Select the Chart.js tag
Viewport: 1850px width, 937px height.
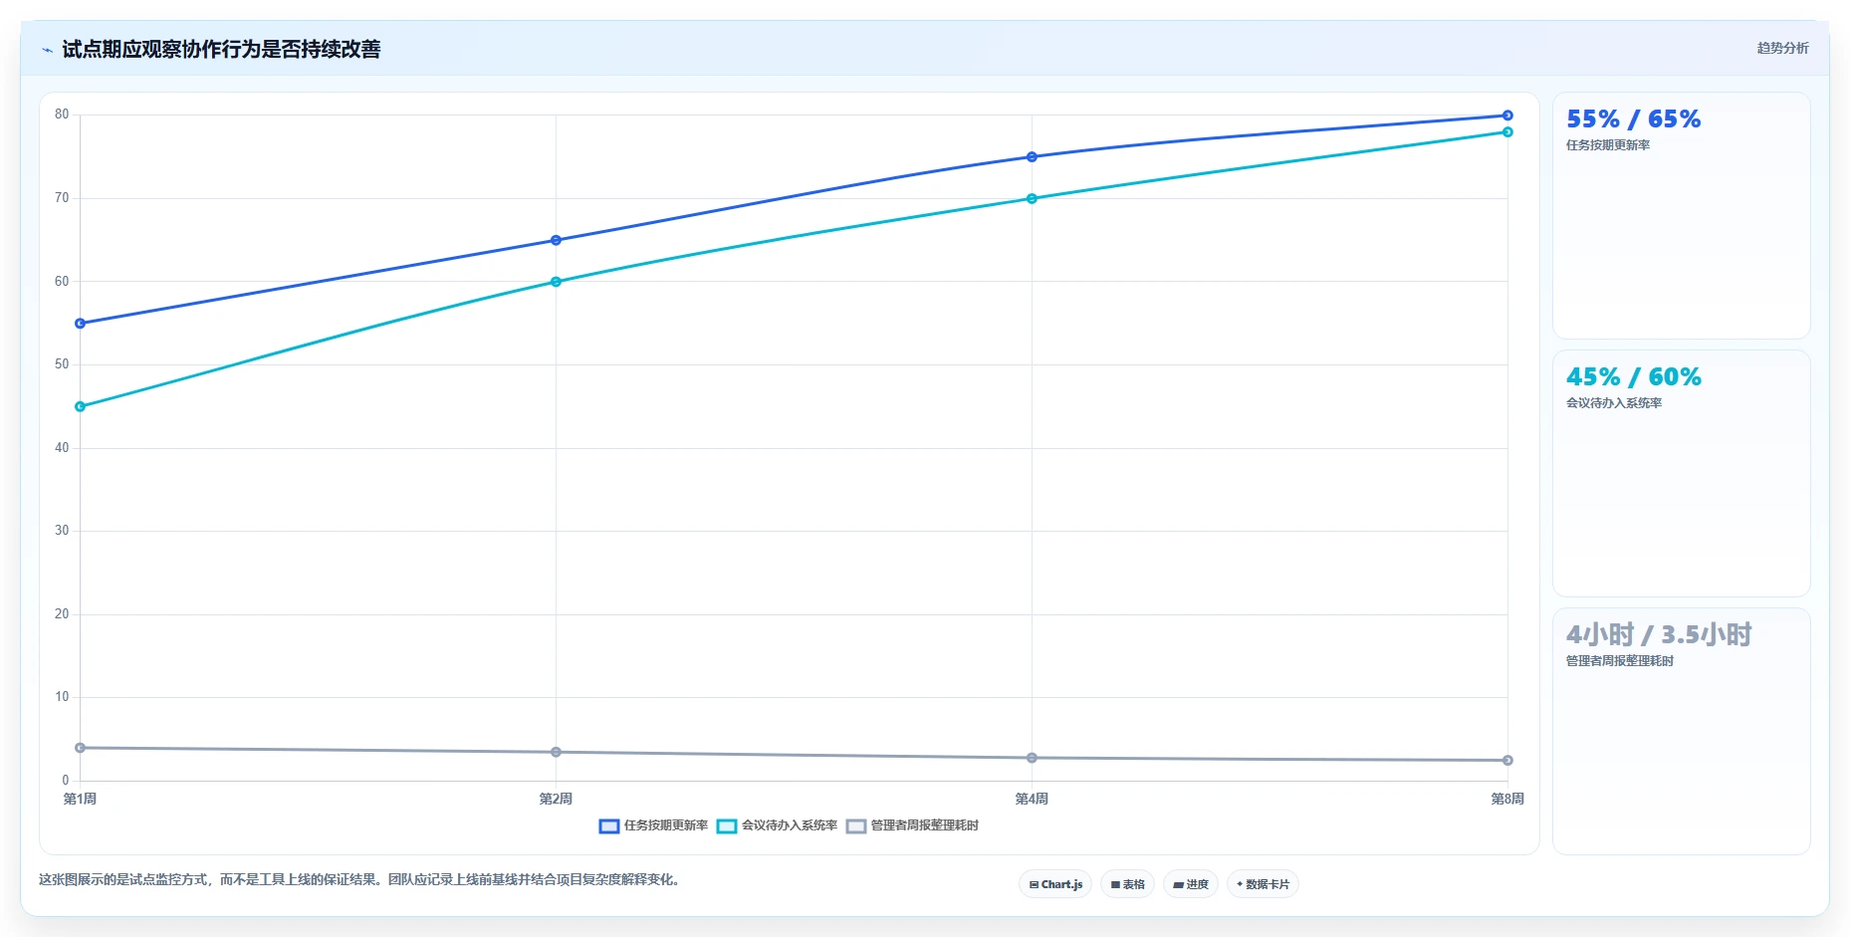[x=1055, y=884]
